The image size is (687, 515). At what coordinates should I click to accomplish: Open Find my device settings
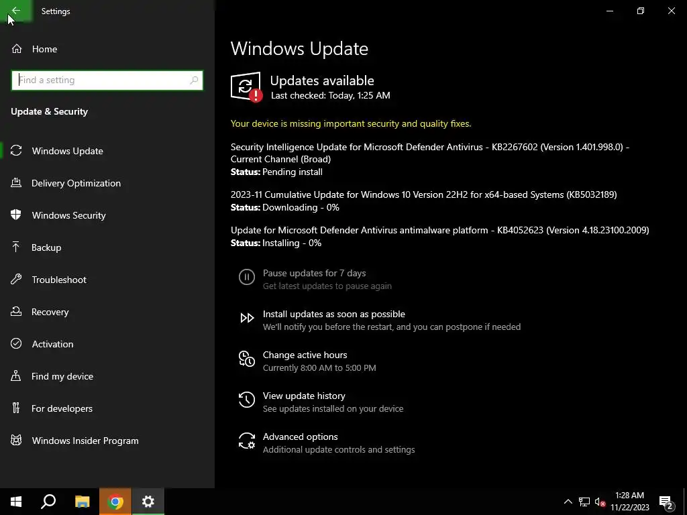[x=62, y=376]
